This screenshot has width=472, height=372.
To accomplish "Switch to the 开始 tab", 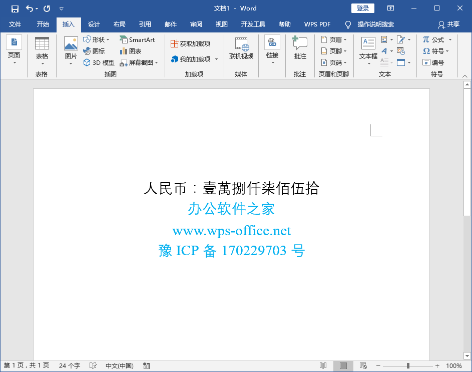I will click(43, 24).
